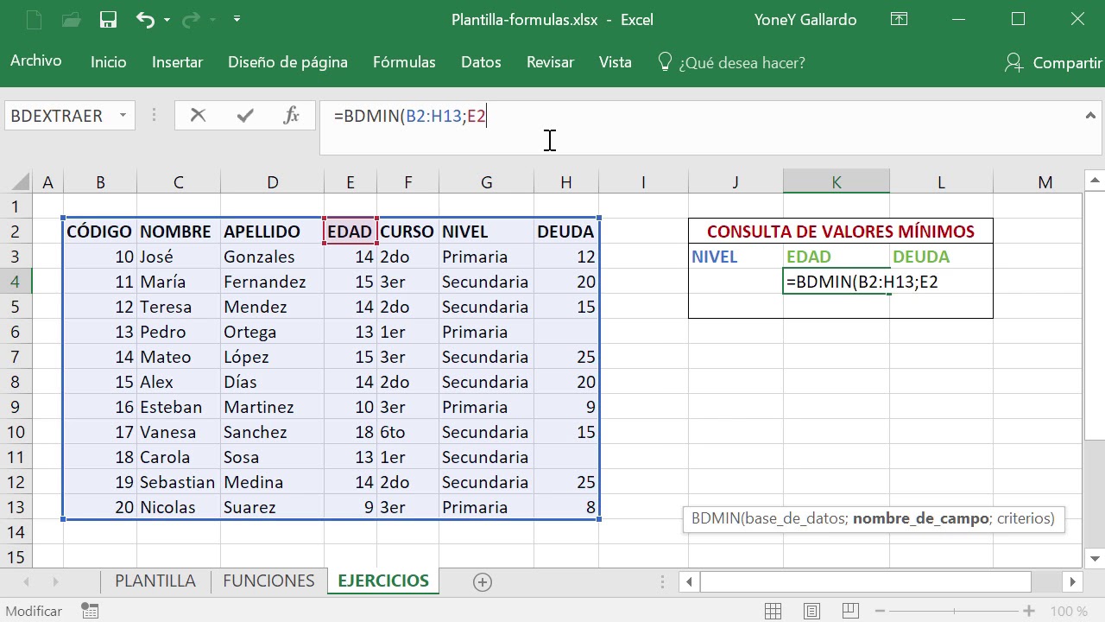This screenshot has height=622, width=1105.
Task: Open the Archivo menu
Action: click(x=36, y=61)
